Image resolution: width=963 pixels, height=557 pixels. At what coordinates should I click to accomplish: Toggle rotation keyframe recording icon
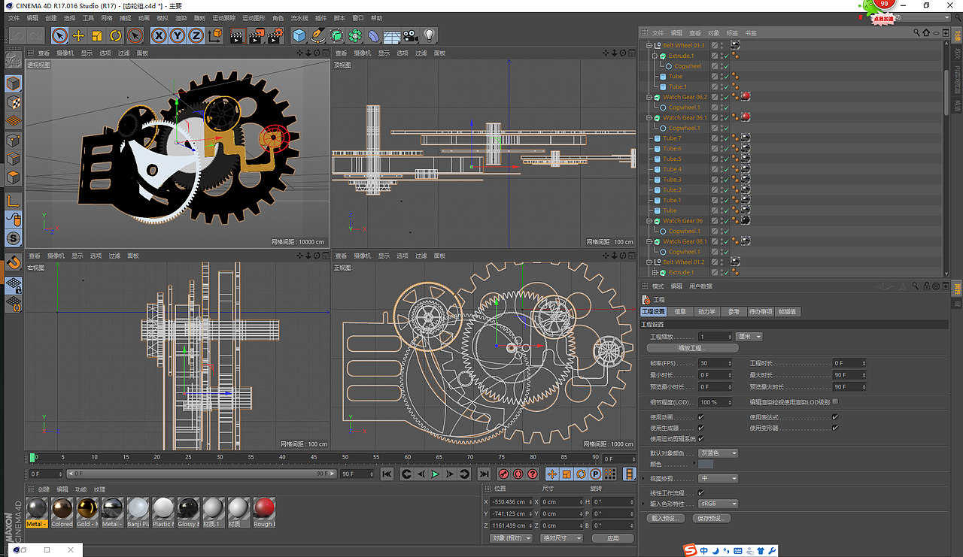click(581, 474)
